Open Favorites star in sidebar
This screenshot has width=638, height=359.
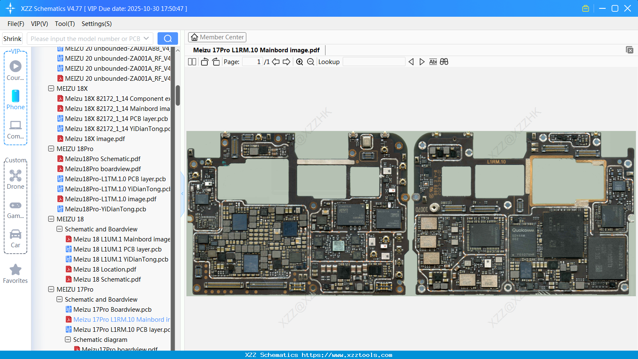click(x=15, y=274)
